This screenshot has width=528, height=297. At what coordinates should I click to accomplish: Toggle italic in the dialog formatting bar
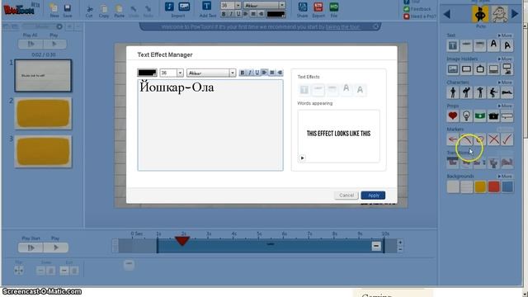tap(249, 73)
